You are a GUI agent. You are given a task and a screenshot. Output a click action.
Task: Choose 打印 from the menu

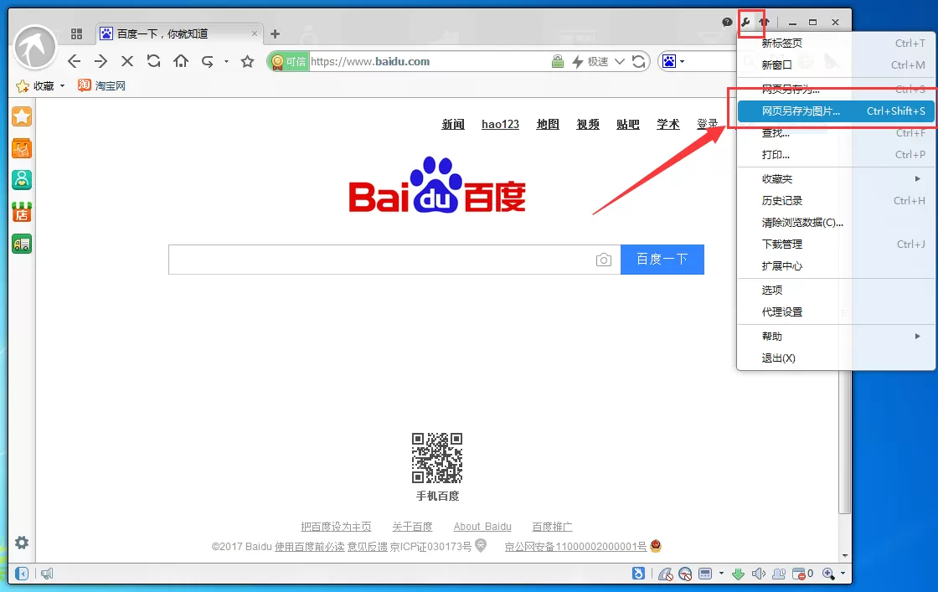coord(836,154)
